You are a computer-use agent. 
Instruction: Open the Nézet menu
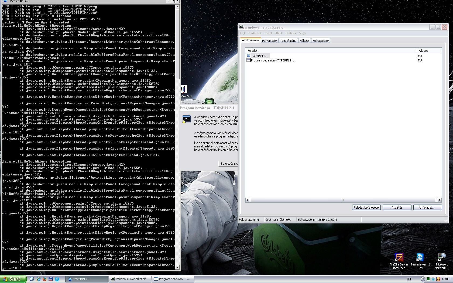(268, 33)
